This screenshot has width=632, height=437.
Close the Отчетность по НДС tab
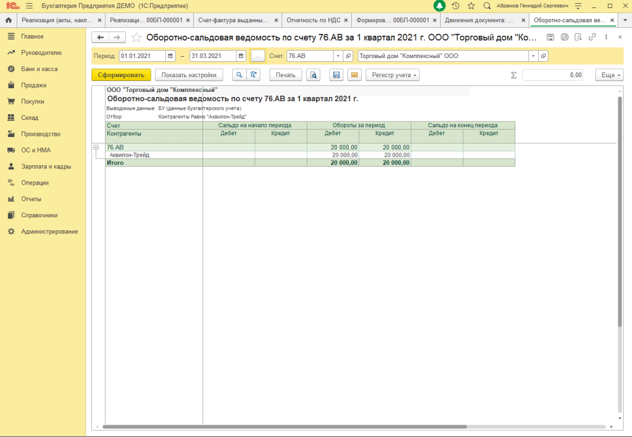pos(346,20)
